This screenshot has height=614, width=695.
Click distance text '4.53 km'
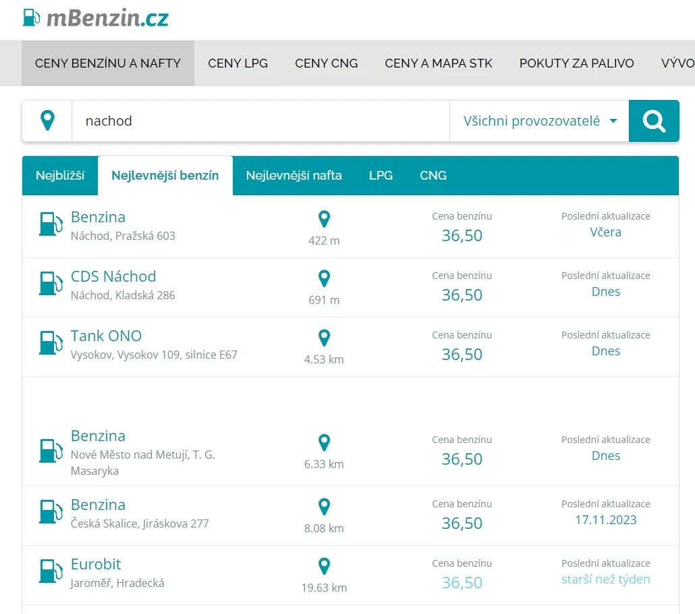pyautogui.click(x=324, y=359)
